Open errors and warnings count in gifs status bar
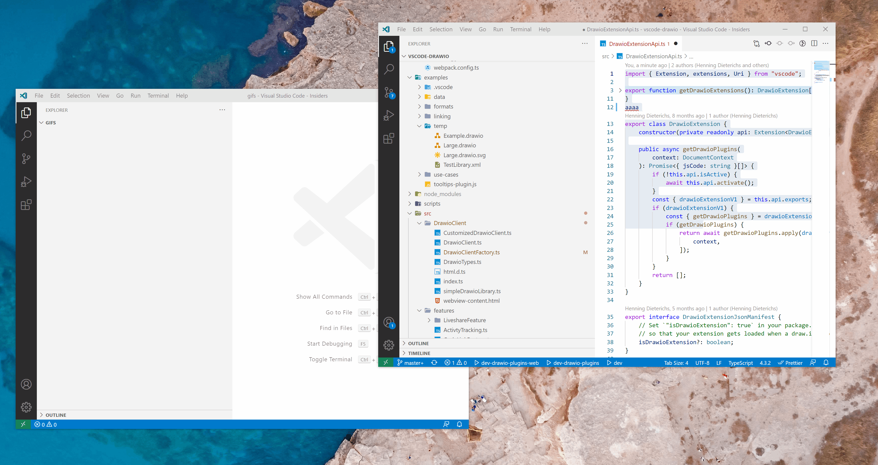This screenshot has height=465, width=878. point(46,424)
